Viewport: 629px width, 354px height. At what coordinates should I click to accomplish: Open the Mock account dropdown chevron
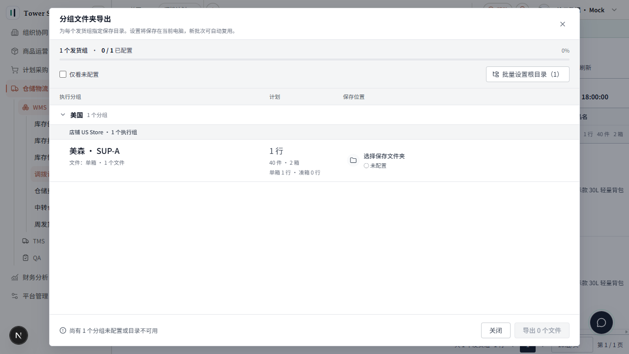[x=614, y=10]
